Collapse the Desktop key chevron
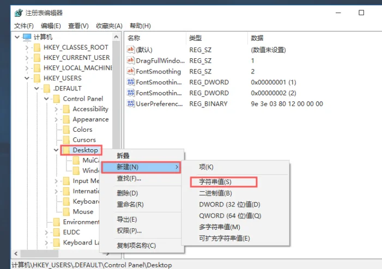Image resolution: width=382 pixels, height=269 pixels. tap(56, 150)
